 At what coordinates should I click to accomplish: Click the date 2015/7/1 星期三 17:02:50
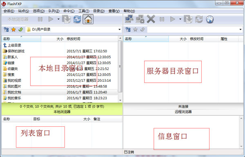point(87,51)
